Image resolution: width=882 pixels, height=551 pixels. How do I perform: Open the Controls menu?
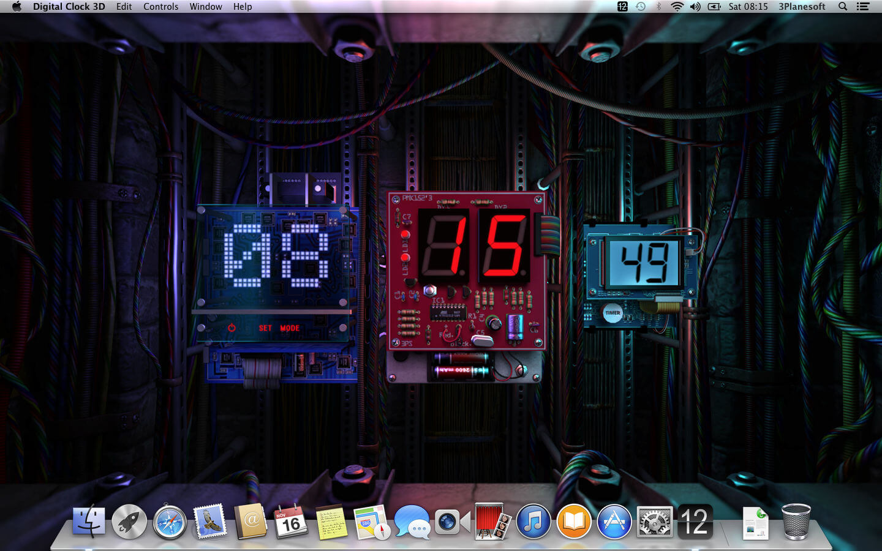click(160, 7)
